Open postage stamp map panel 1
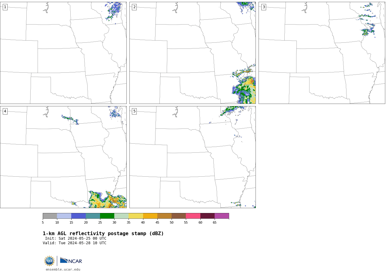 [63, 53]
